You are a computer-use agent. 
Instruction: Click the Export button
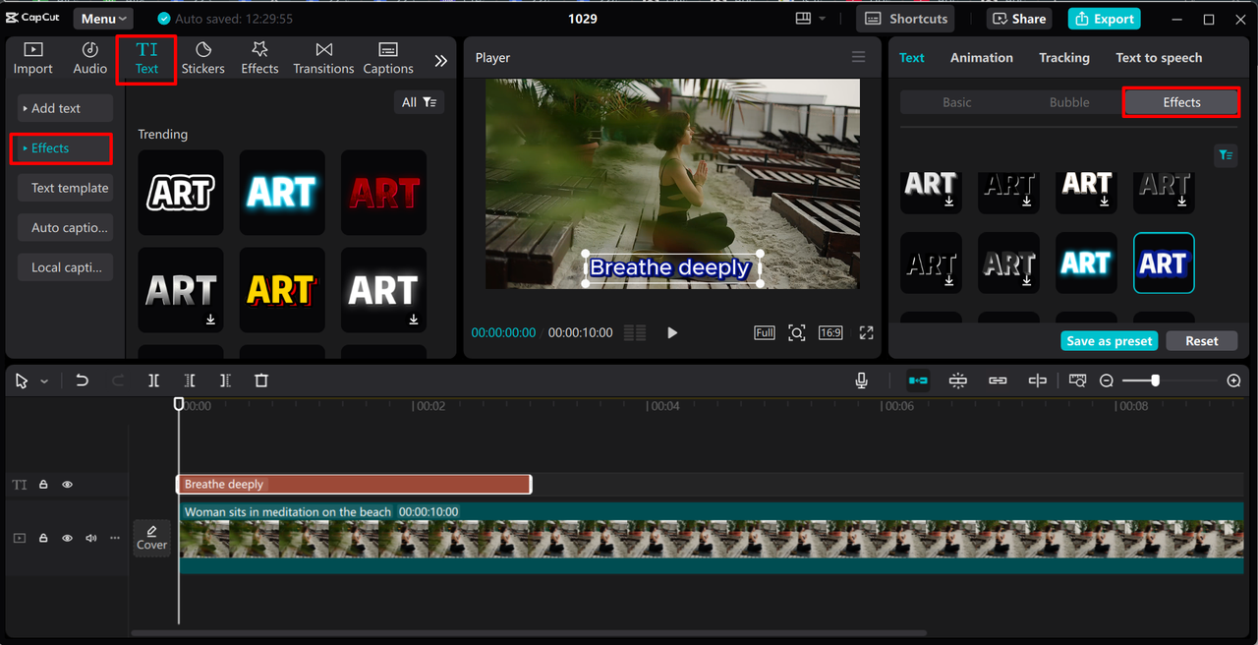point(1105,19)
